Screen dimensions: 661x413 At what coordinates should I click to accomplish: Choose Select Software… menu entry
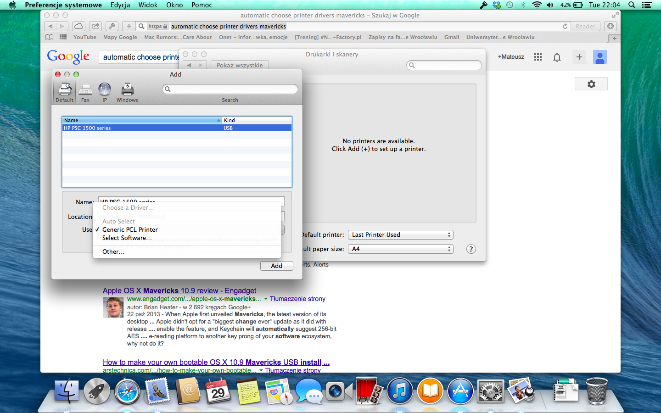(x=187, y=238)
